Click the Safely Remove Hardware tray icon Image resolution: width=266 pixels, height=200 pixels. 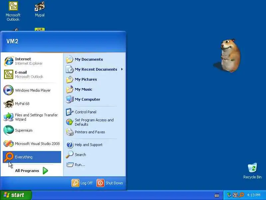pos(229,195)
